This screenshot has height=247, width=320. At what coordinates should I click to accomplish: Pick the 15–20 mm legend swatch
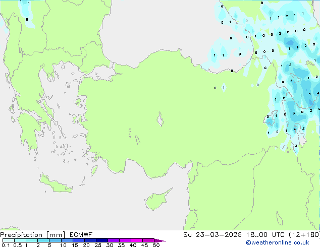click(79, 240)
